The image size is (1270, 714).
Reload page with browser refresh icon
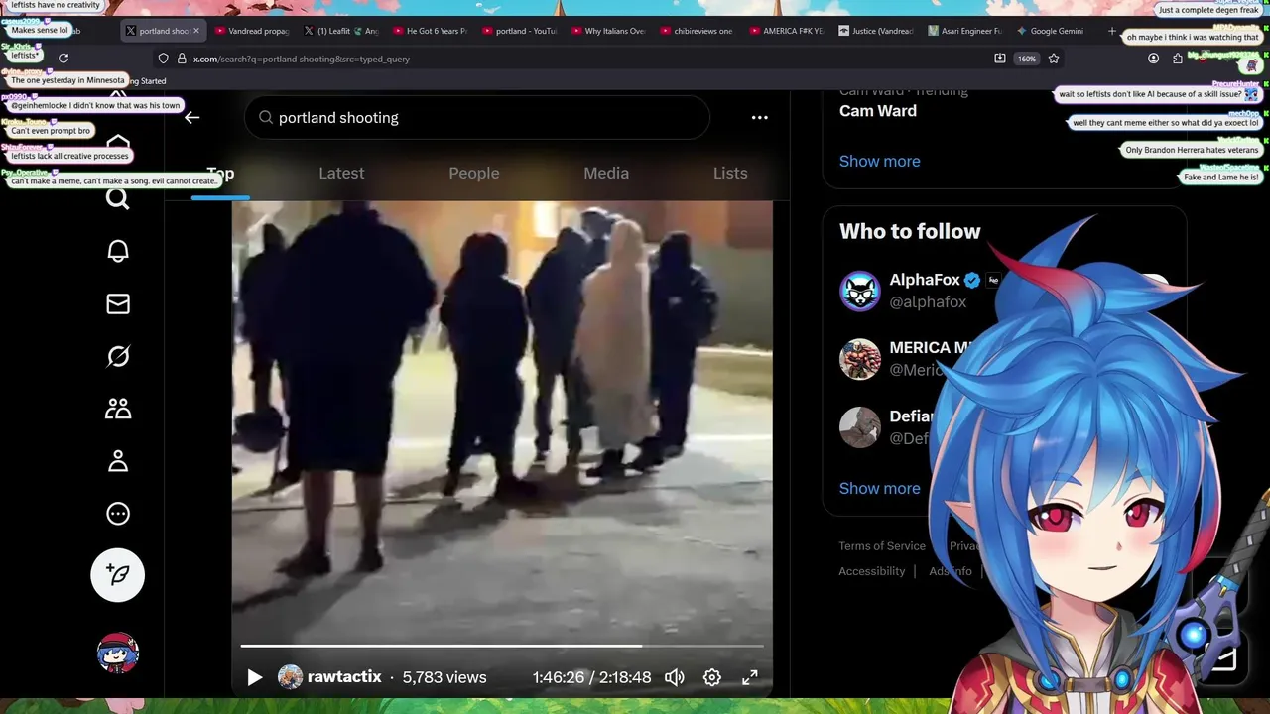pos(63,59)
